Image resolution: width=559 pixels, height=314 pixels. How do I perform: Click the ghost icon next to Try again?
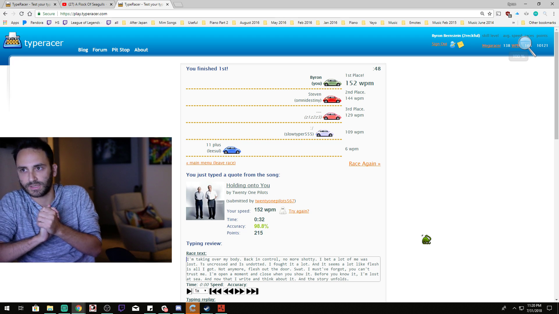(283, 210)
